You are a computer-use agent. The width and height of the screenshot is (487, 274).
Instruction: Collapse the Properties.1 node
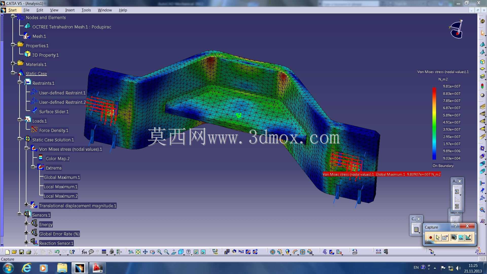13,44
